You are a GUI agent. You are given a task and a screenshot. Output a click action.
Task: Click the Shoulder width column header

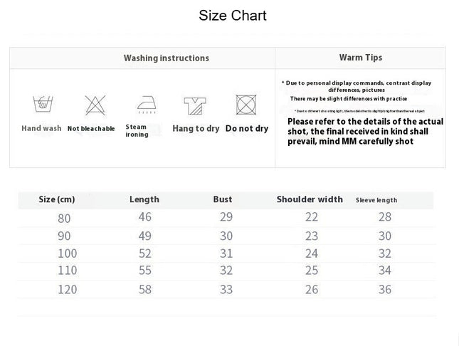pyautogui.click(x=310, y=199)
